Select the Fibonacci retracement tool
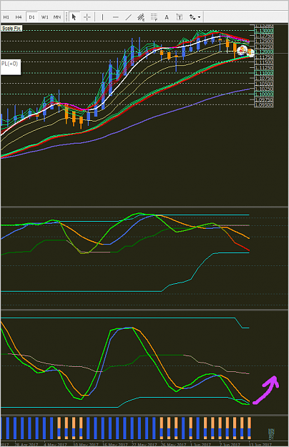 click(x=154, y=17)
